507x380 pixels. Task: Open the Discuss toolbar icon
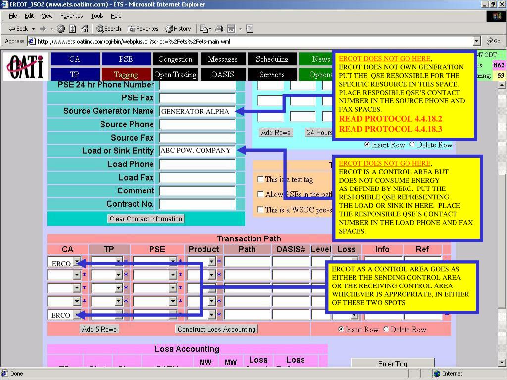tap(250, 29)
